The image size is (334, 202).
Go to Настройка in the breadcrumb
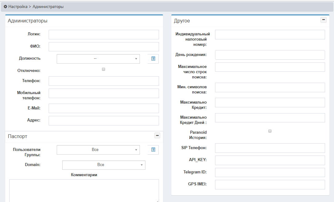[x=18, y=6]
